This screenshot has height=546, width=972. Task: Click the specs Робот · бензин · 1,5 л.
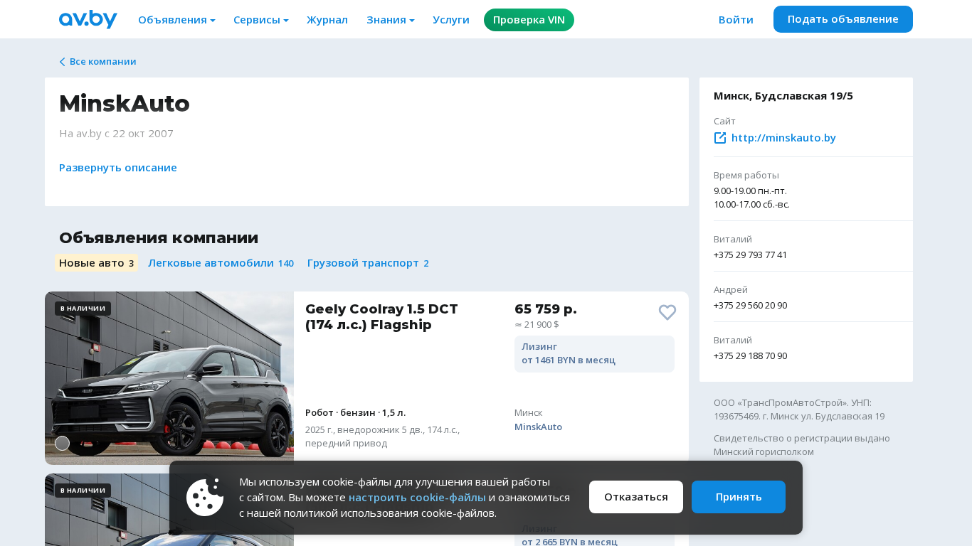point(356,413)
